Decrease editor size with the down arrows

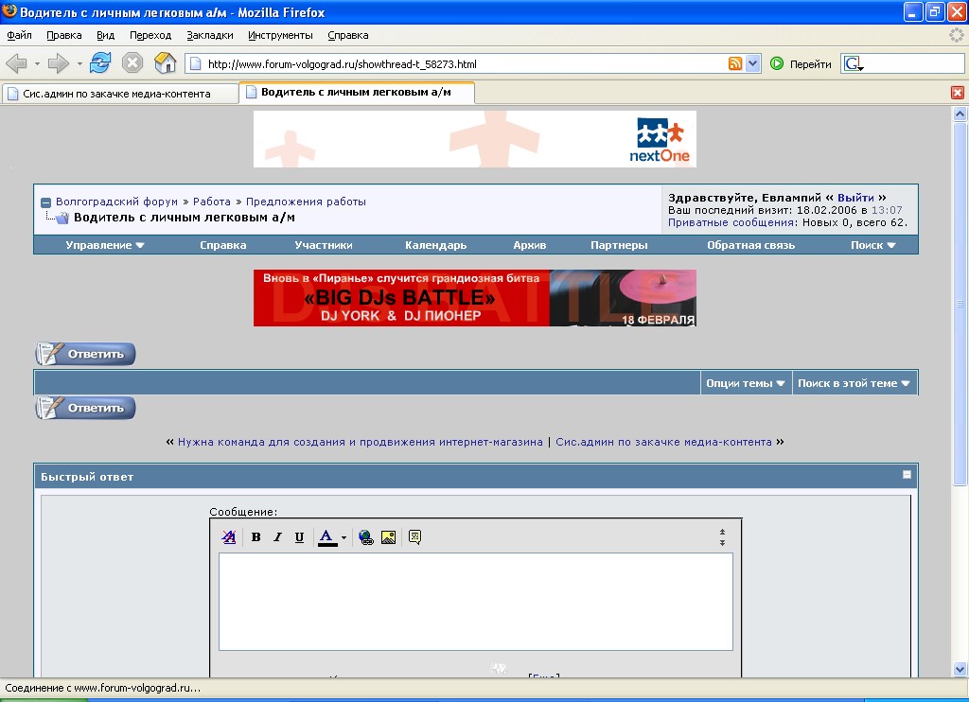[x=722, y=542]
